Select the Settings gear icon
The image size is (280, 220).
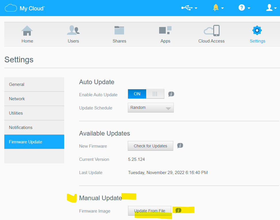(257, 30)
